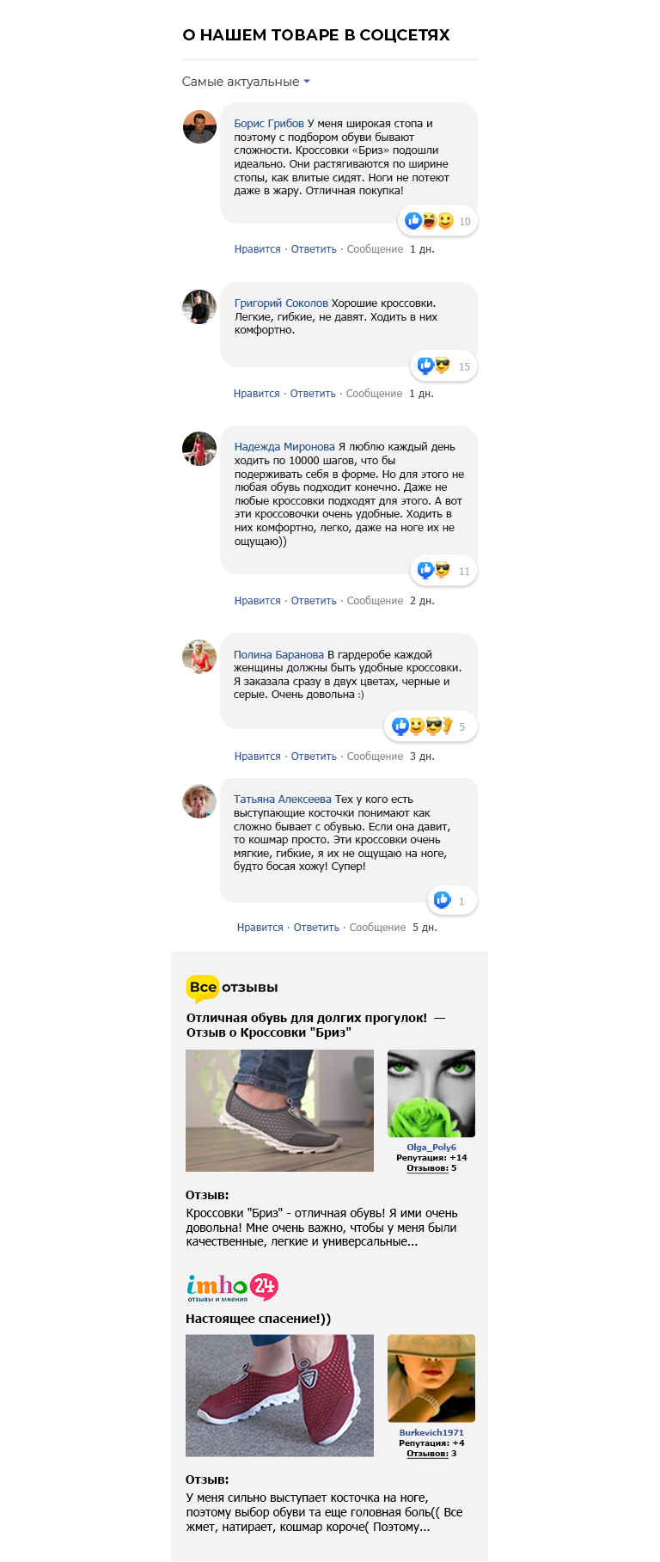The width and height of the screenshot is (660, 1562).
Task: Open reactions on Борис Грибов's comment showing 10
Action: click(437, 221)
